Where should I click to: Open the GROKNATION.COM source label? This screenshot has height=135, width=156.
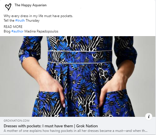17,121
